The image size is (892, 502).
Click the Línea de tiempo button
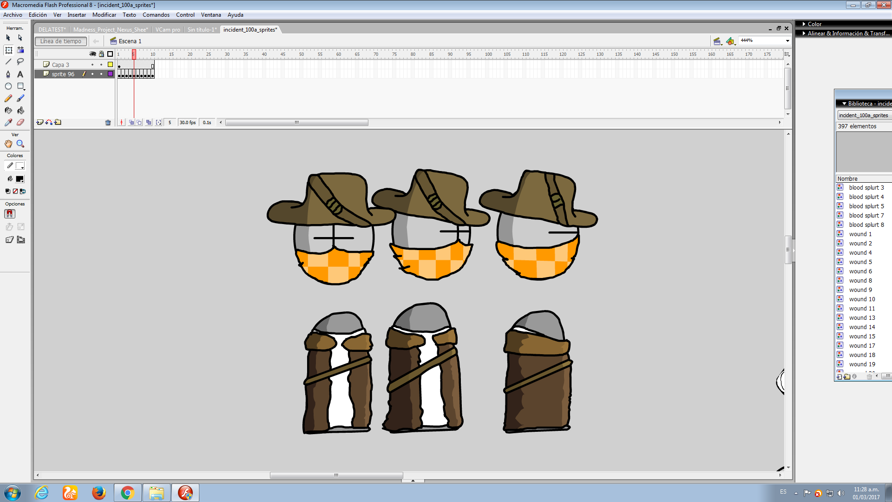tap(61, 41)
